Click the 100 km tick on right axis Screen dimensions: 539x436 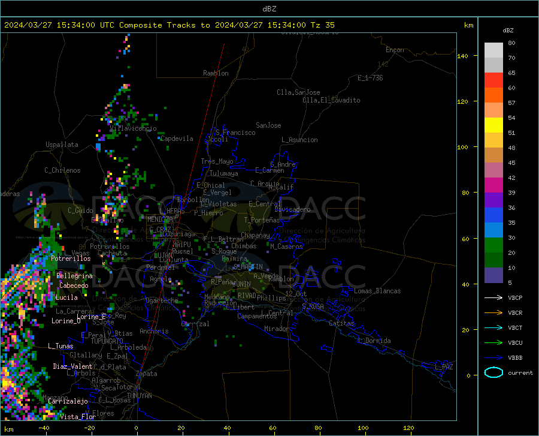(x=462, y=148)
